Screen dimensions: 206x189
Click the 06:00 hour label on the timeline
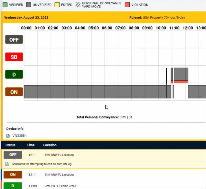[x=107, y=28]
